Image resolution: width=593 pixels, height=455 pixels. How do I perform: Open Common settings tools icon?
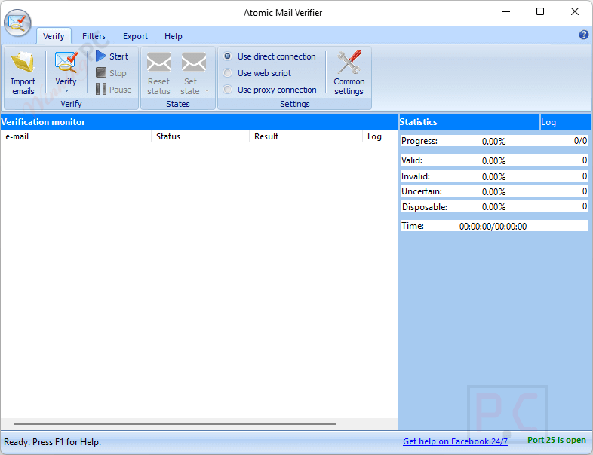[349, 62]
